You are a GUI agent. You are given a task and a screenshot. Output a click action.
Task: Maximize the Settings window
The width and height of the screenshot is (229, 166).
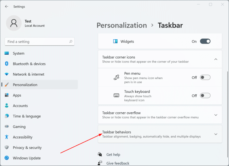click(210, 4)
